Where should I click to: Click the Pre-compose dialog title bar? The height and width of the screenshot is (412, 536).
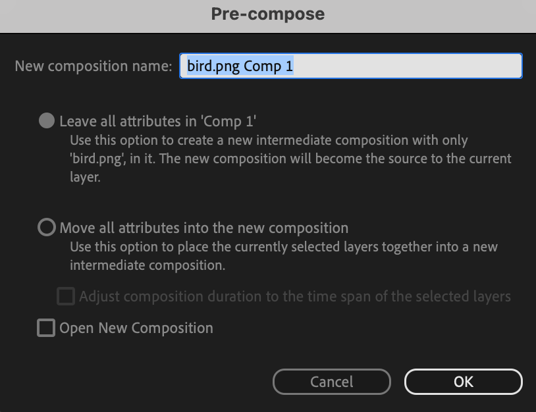[268, 14]
